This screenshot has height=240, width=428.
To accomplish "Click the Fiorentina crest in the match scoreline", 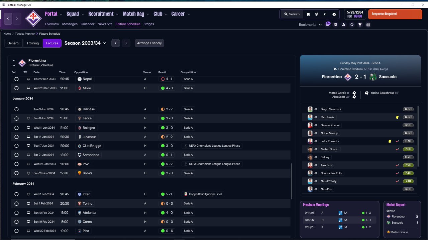I will pyautogui.click(x=348, y=77).
